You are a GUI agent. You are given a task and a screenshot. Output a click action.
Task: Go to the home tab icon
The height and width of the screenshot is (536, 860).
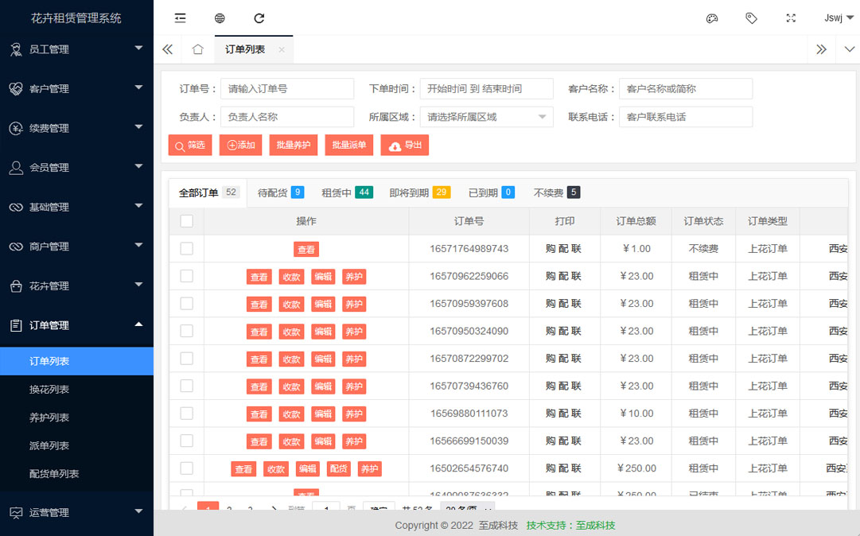pos(197,49)
